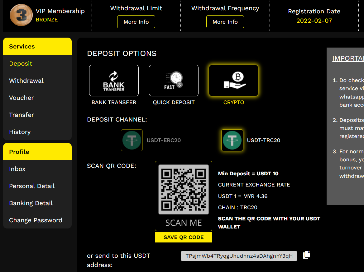Copy the USDT address with copy icon
Image resolution: width=364 pixels, height=272 pixels.
coord(307,255)
